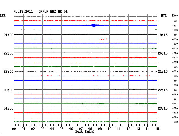Viewport: 179px width, 136px height.
Task: Select the DC offset value -373
Action: [175, 53]
